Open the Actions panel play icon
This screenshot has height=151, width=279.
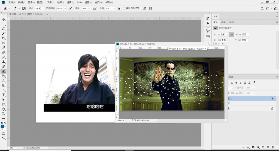[x=208, y=23]
